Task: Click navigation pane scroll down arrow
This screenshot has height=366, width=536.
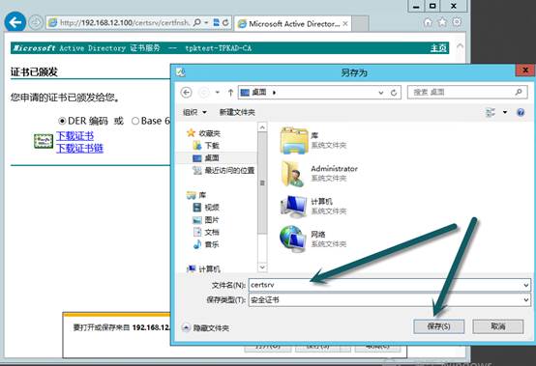Action: pyautogui.click(x=262, y=267)
